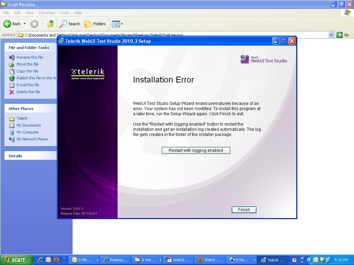Image resolution: width=354 pixels, height=265 pixels.
Task: Click show hidden tray icons arrow
Action: pyautogui.click(x=309, y=260)
